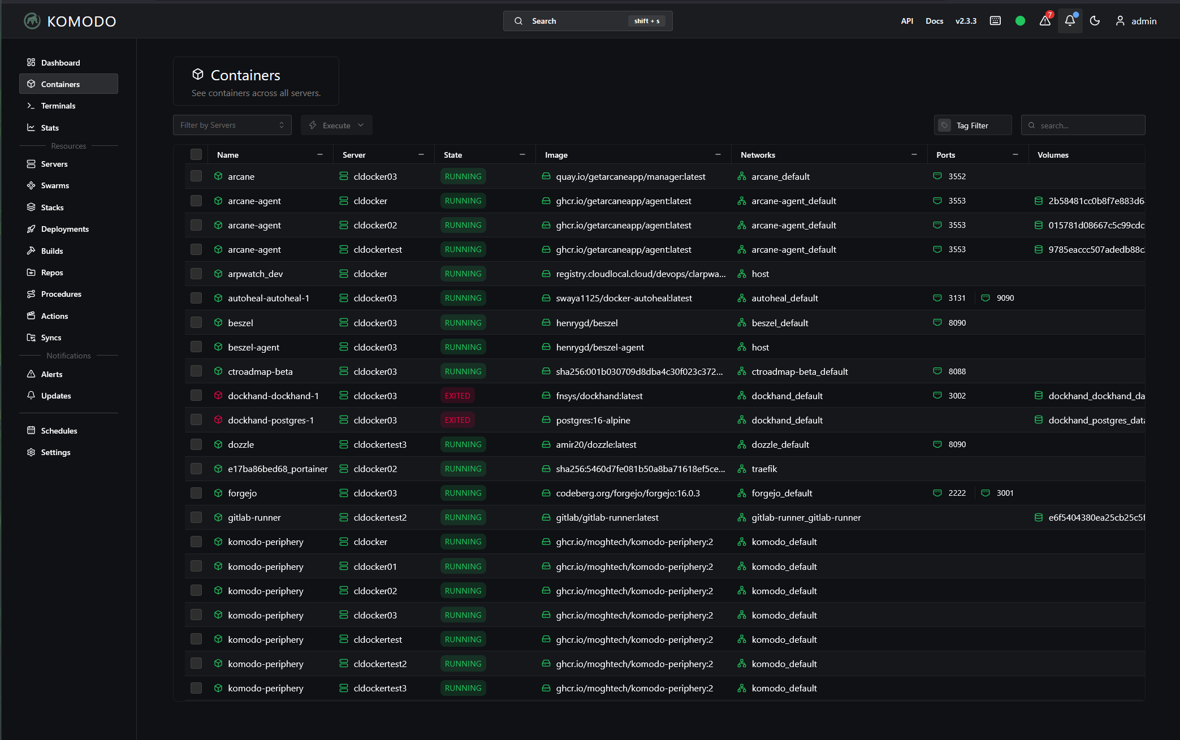Open the Docs link in header
Image resolution: width=1180 pixels, height=740 pixels.
coord(934,21)
